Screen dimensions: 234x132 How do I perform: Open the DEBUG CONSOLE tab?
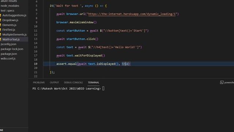click(x=73, y=82)
